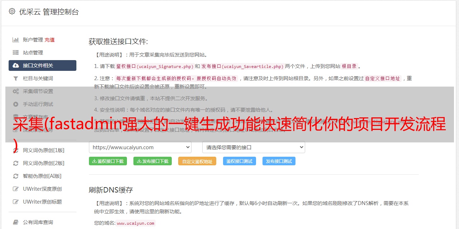The height and width of the screenshot is (229, 459).
Task: Open 采集细节设置 in the sidebar
Action: point(38,91)
